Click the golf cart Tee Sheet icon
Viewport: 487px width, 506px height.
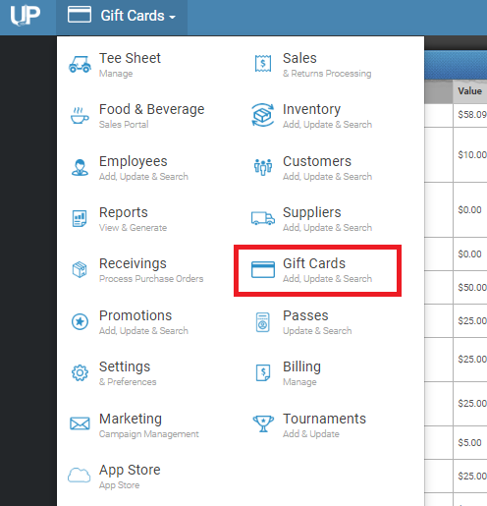(80, 64)
